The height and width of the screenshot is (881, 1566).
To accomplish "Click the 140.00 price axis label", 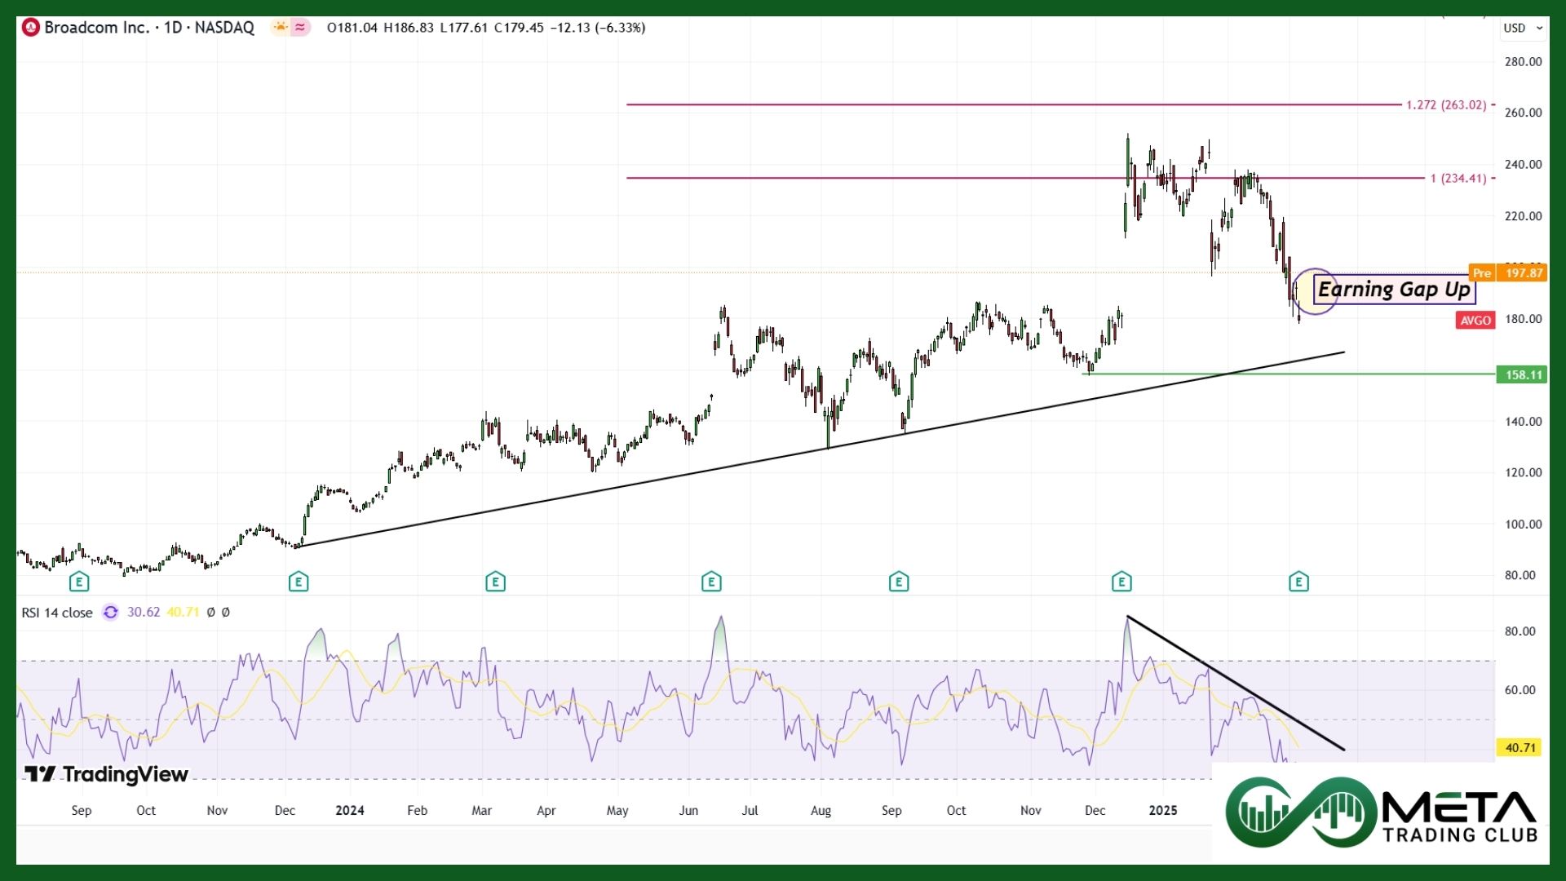I will [x=1523, y=422].
